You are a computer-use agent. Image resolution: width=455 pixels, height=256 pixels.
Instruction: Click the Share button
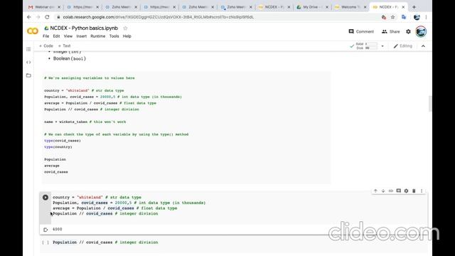(390, 31)
